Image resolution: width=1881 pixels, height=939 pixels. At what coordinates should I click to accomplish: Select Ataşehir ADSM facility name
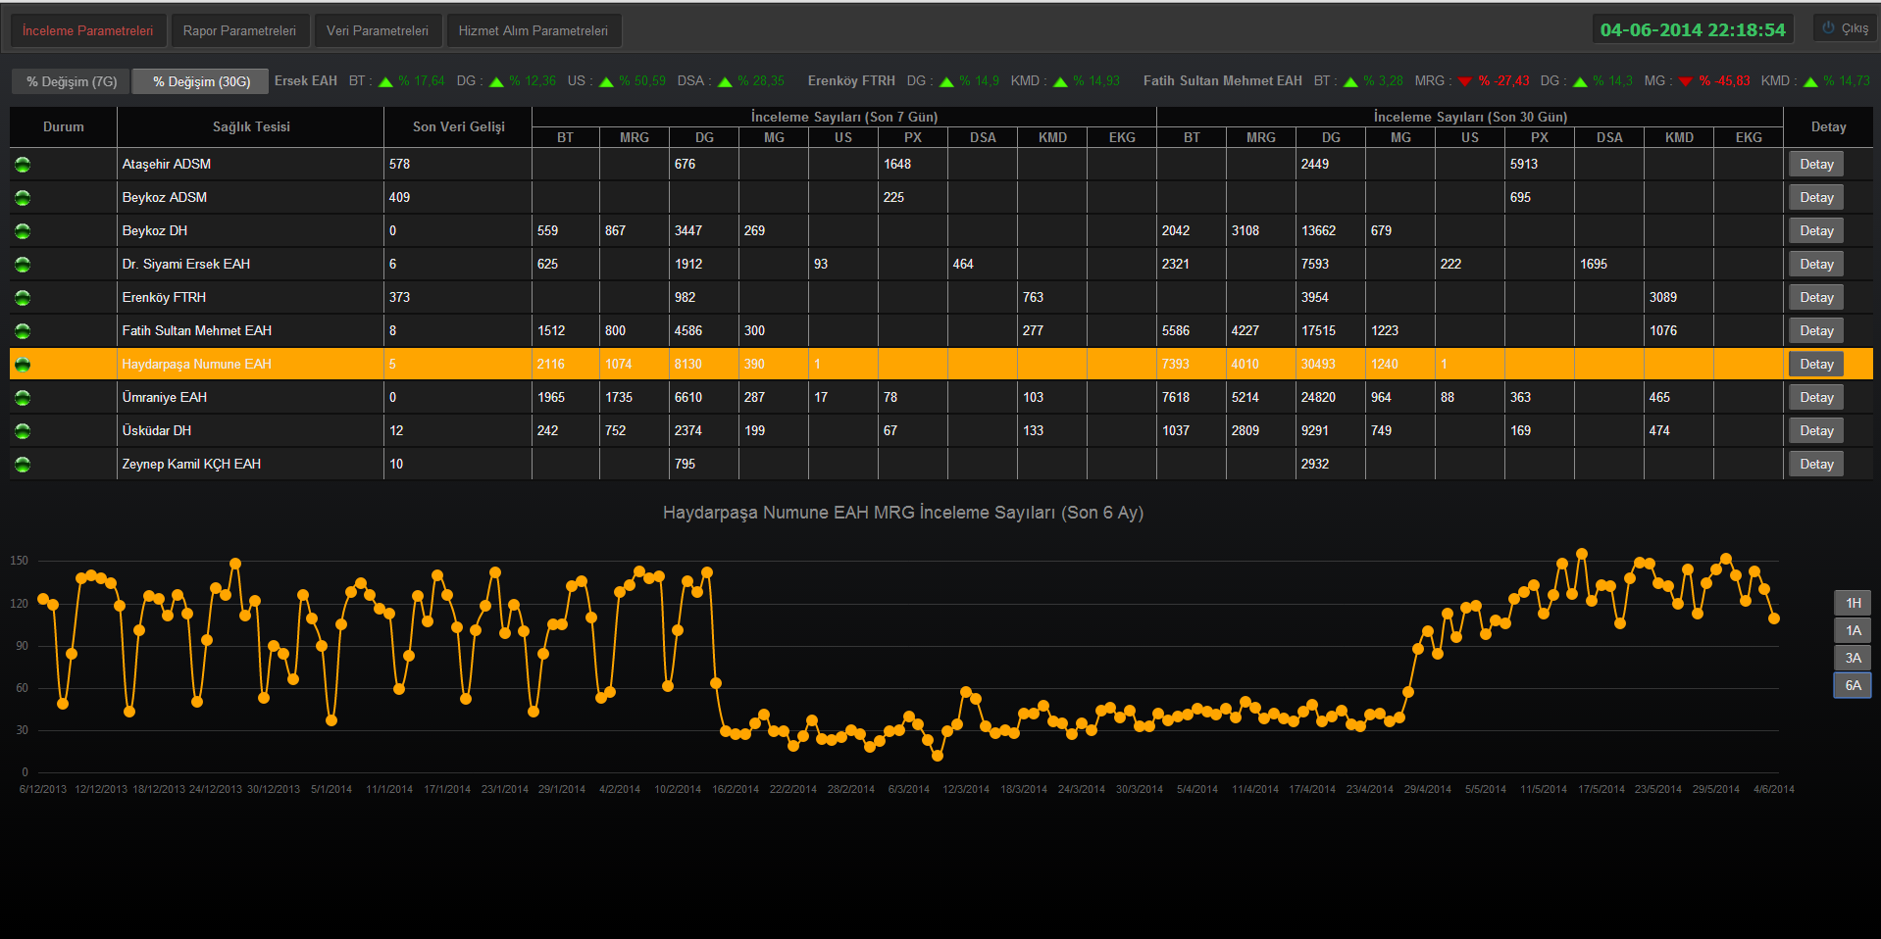(167, 164)
